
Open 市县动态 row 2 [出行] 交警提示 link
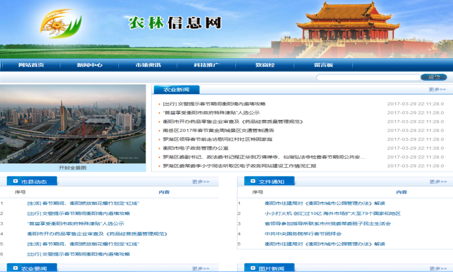[x=78, y=214]
